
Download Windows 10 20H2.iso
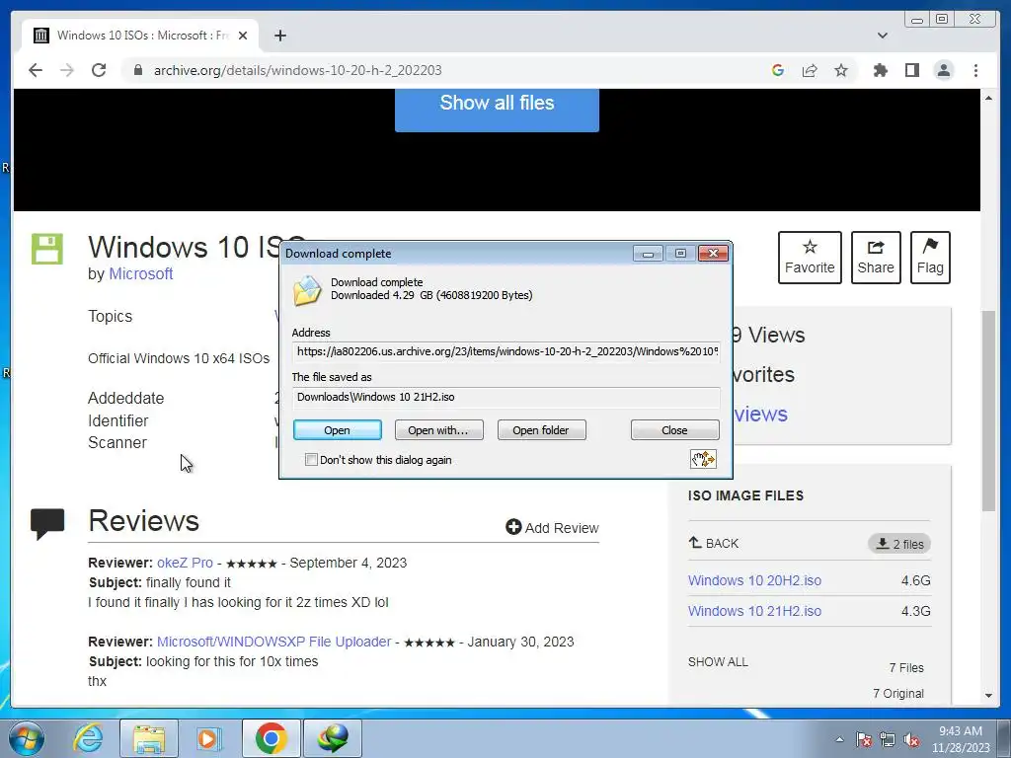coord(754,580)
